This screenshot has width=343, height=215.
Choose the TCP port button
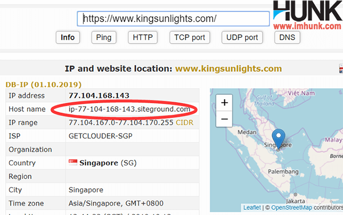pyautogui.click(x=190, y=37)
